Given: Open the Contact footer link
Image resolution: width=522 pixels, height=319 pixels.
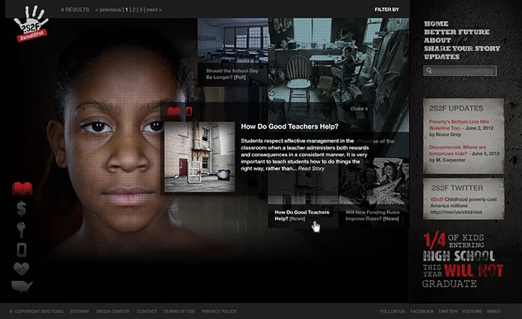Looking at the screenshot, I should click(147, 311).
